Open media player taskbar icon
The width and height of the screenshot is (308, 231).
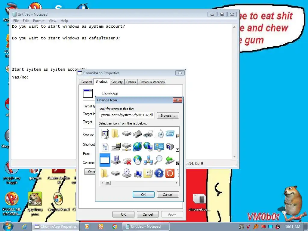[x=87, y=226]
